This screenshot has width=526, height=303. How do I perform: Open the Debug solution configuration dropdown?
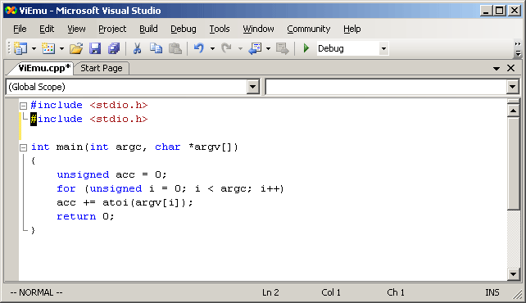[383, 48]
